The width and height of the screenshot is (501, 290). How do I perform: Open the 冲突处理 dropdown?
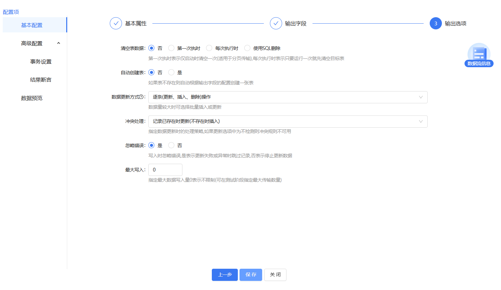(x=288, y=122)
